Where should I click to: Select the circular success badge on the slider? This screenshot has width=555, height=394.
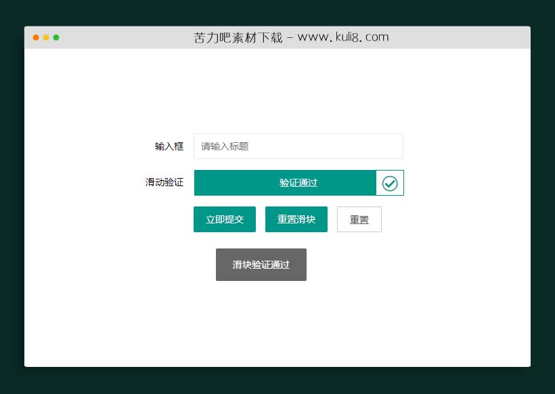coord(389,182)
